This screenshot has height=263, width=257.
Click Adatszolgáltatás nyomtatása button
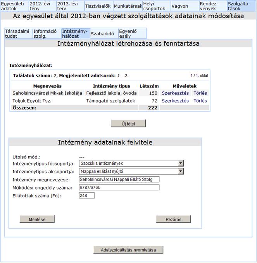click(128, 250)
